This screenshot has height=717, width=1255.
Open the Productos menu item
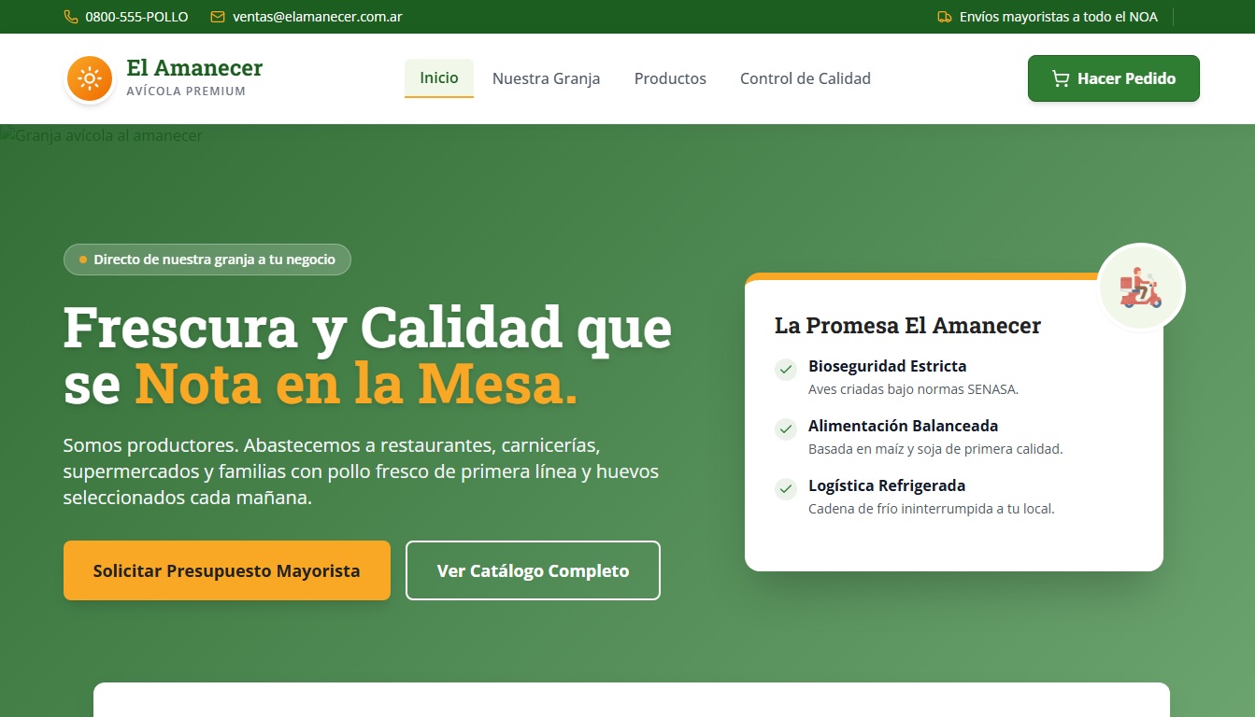click(x=670, y=78)
